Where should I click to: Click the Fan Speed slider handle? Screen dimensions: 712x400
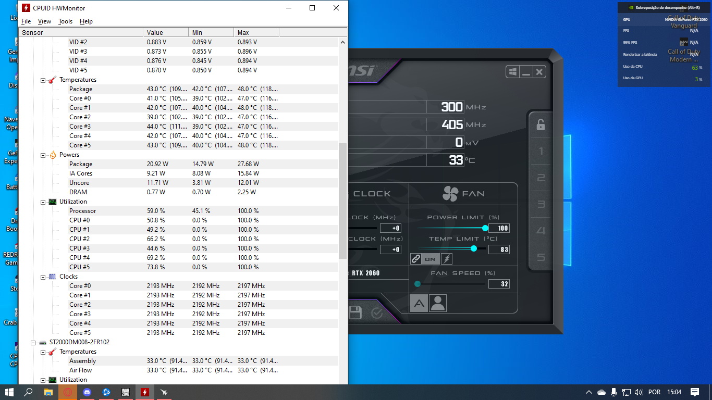pos(418,284)
